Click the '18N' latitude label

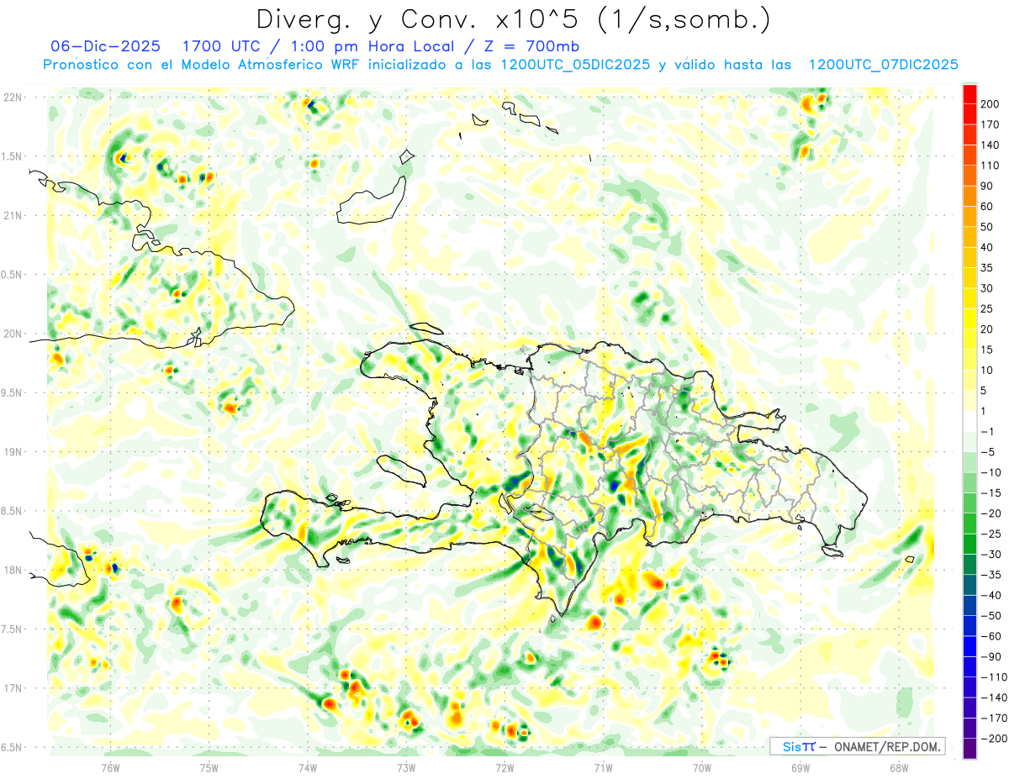coord(13,571)
